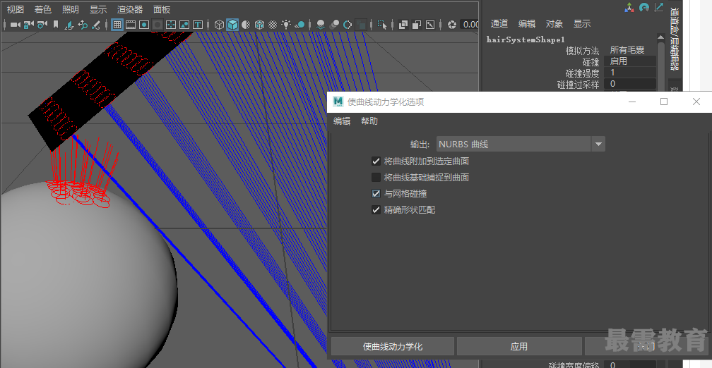Click the Use All Lights bulb icon

click(286, 25)
